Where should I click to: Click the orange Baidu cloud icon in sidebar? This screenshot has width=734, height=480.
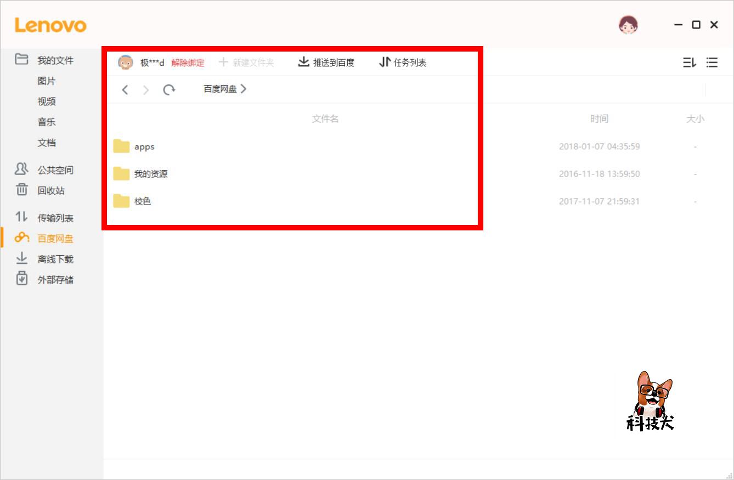point(21,238)
